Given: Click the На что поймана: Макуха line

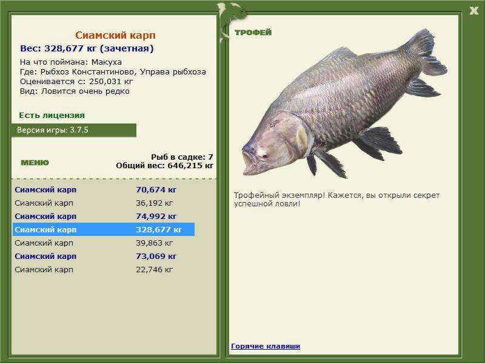Looking at the screenshot, I should [71, 62].
